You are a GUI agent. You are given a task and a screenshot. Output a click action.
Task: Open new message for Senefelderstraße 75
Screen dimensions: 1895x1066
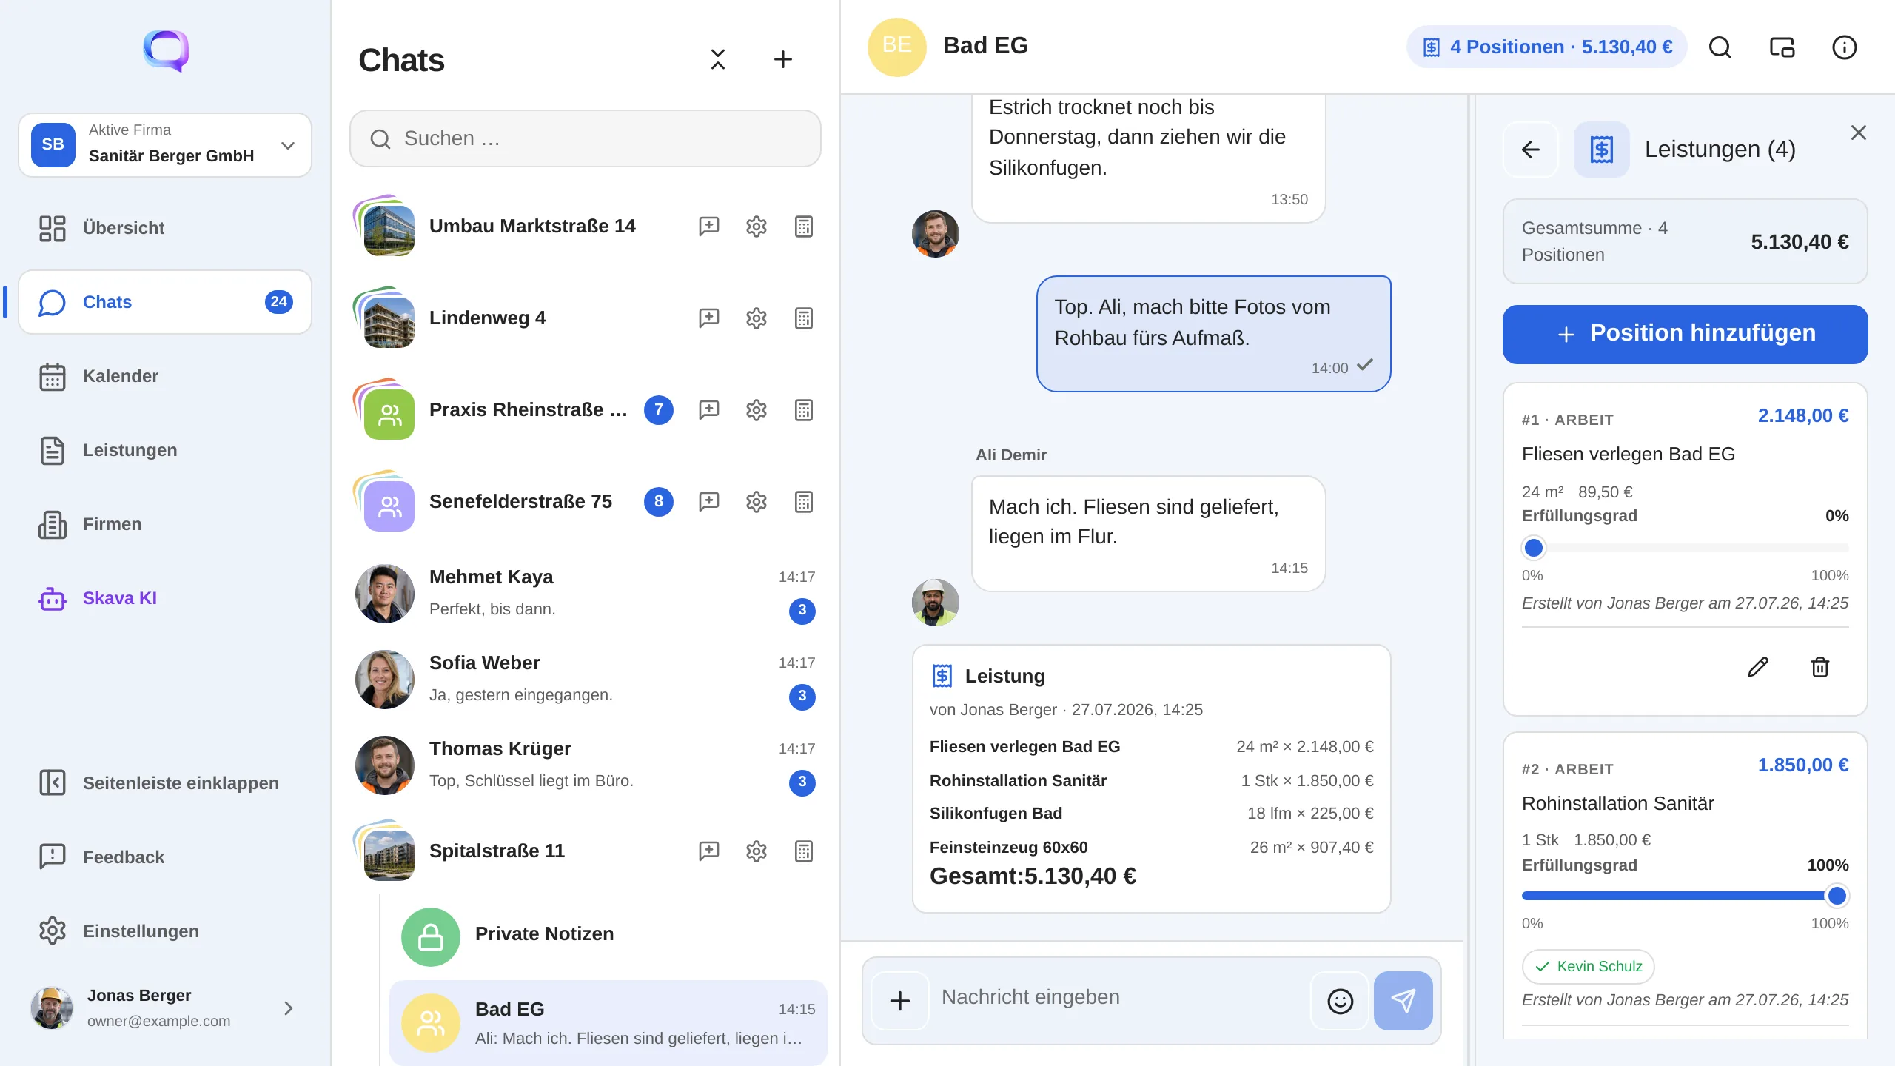coord(708,501)
